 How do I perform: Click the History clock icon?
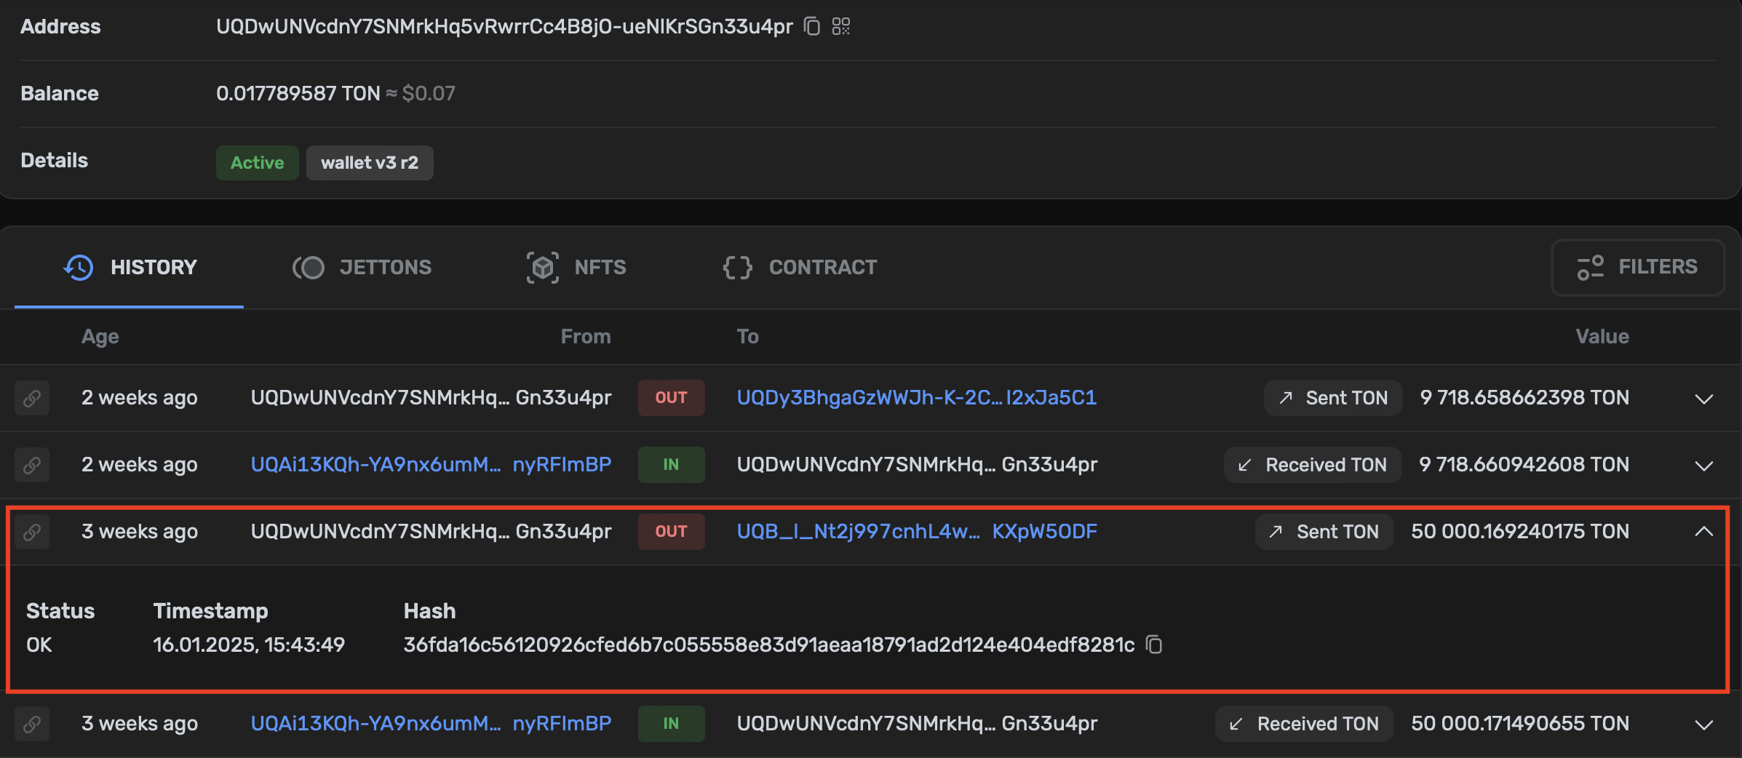click(78, 267)
